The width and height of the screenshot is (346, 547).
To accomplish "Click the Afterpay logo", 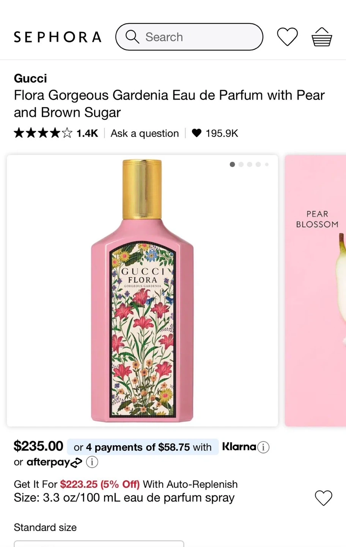I will pos(54,462).
